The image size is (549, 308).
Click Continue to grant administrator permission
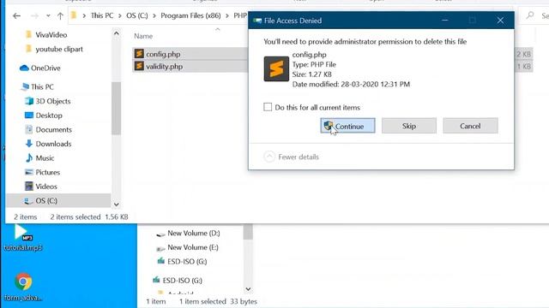tap(347, 126)
